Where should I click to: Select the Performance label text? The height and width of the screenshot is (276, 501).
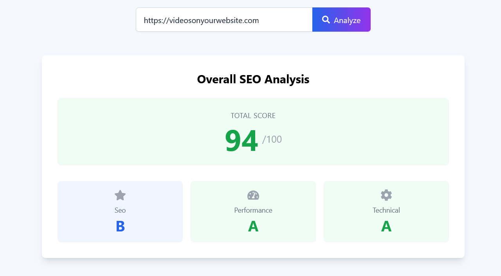(253, 210)
